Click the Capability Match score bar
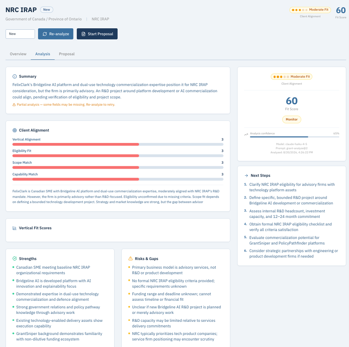This screenshot has width=349, height=347. click(x=118, y=179)
